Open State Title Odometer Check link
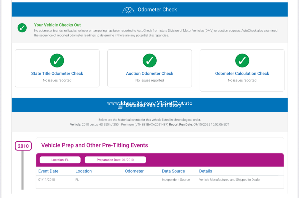 57,73
